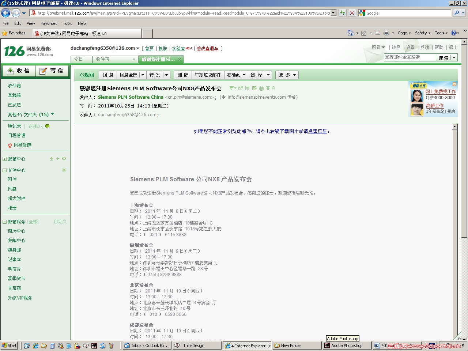
Task: Expand the 邮箱中心 tree section
Action: pyautogui.click(x=4, y=159)
